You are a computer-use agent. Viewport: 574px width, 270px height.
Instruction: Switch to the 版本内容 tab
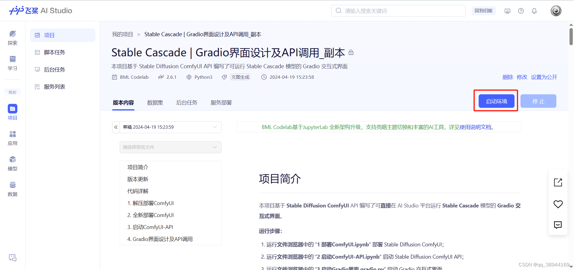coord(123,103)
